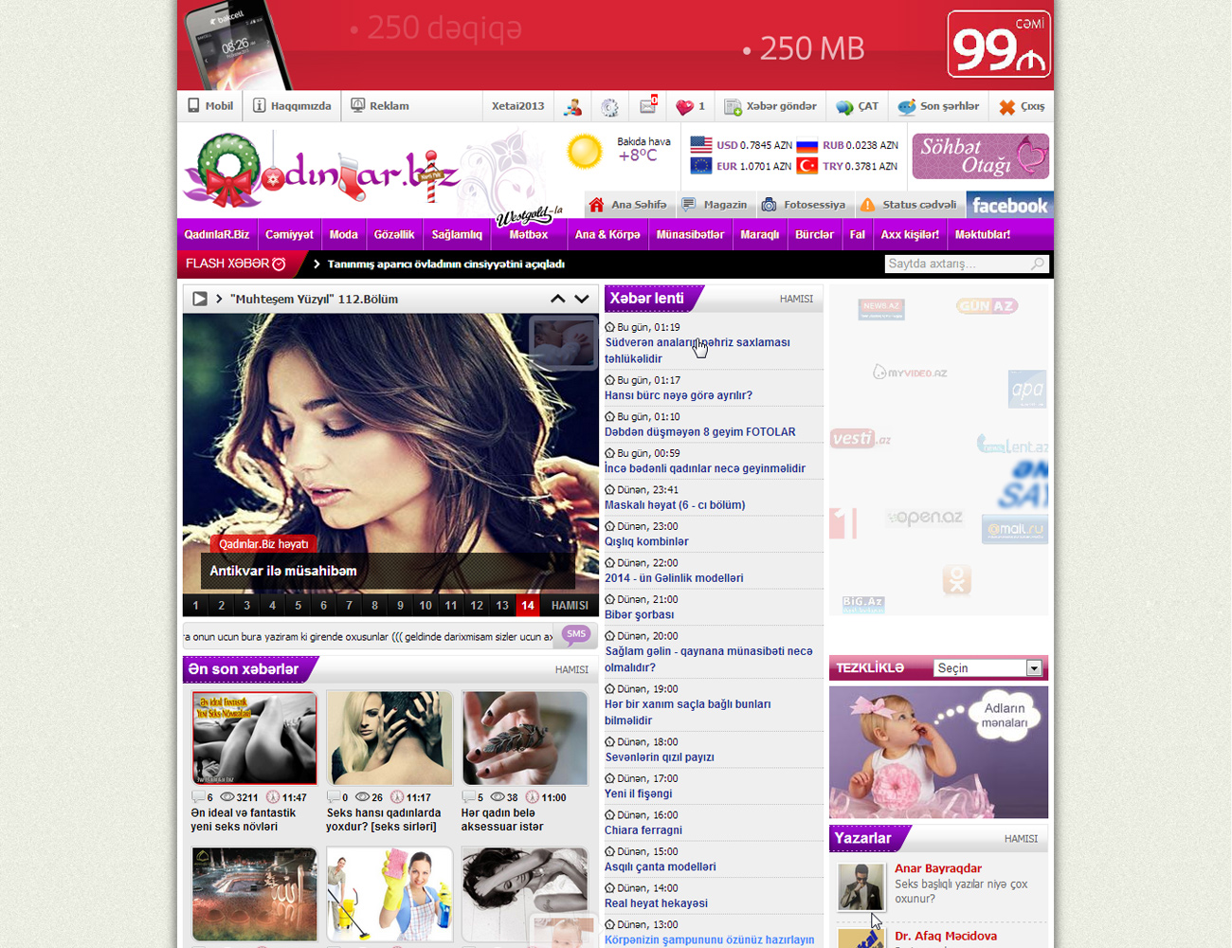Open the Qışlıq kombinlər news link
The image size is (1232, 948).
coord(646,541)
